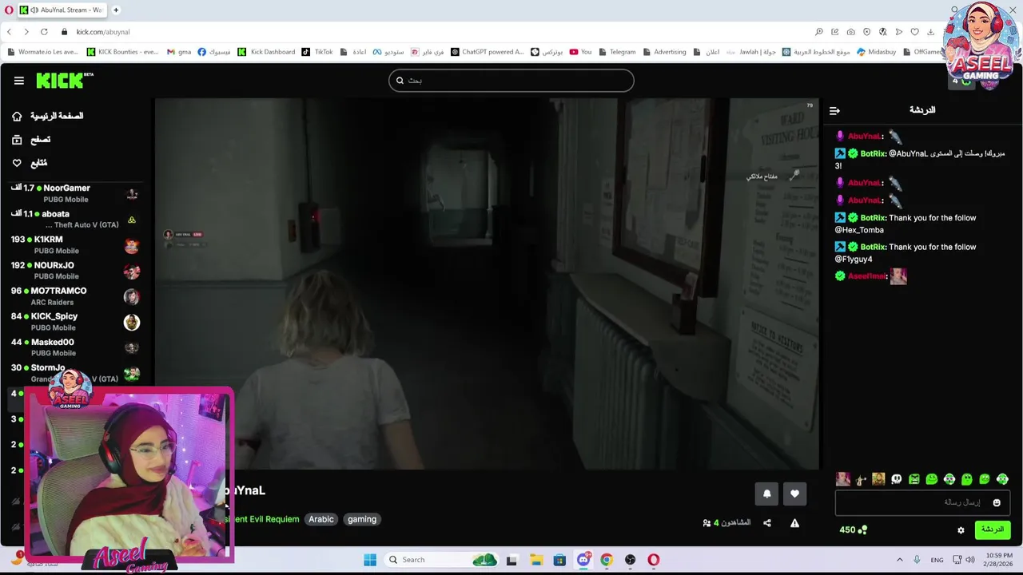Viewport: 1023px width, 575px height.
Task: Open Google Chrome from the taskbar
Action: click(x=607, y=560)
